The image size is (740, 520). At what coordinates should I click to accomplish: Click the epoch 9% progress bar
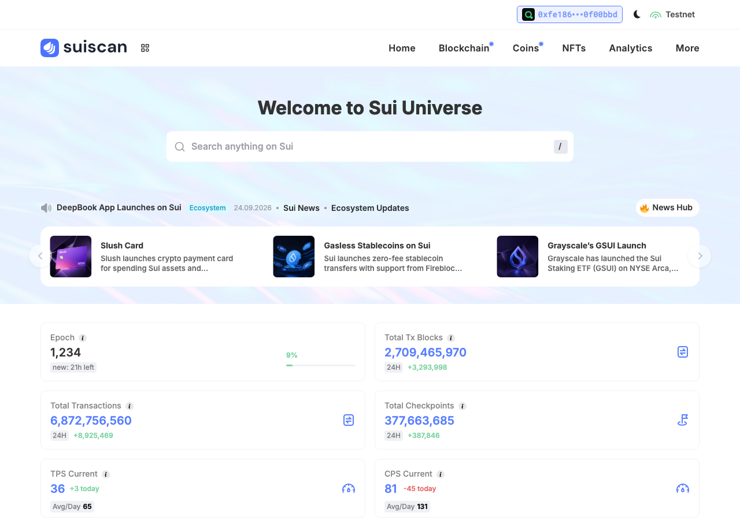(321, 365)
